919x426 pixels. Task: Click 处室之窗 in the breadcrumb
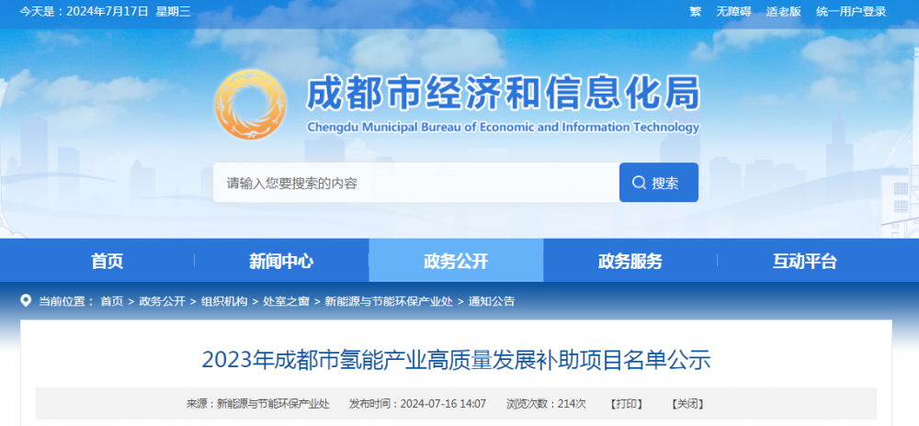[286, 301]
